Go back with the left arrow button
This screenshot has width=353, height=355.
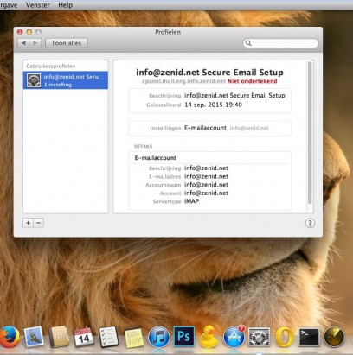click(x=23, y=43)
